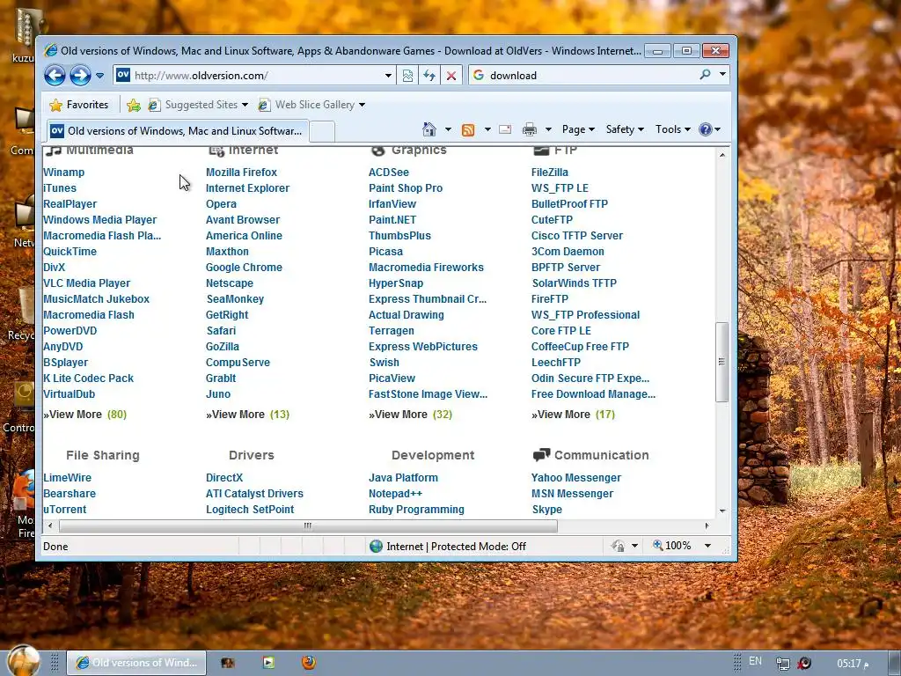Open a new blank tab
Image resolution: width=901 pixels, height=676 pixels.
tap(322, 132)
